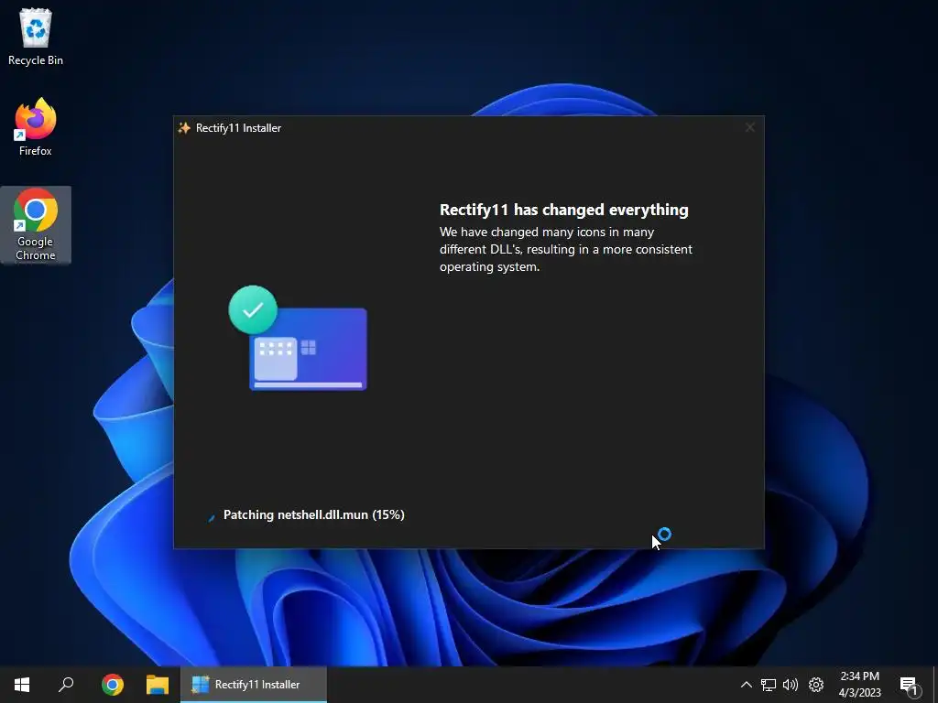Select the Google Chrome desktop shortcut
Screen dimensions: 938x703
[36, 225]
